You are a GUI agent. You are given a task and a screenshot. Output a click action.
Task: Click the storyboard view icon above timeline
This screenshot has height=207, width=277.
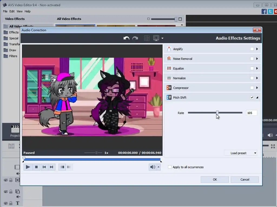(11, 146)
